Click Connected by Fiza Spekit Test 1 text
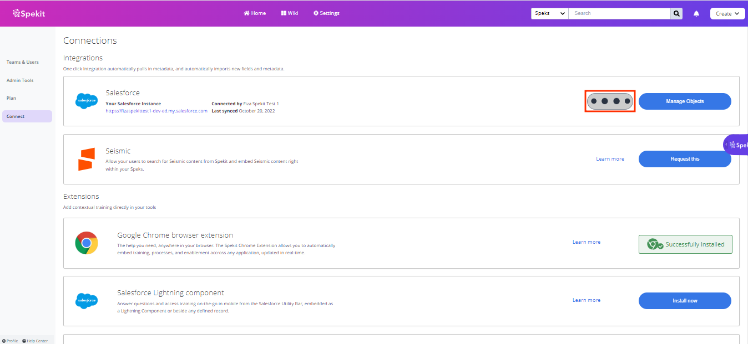 pyautogui.click(x=245, y=104)
